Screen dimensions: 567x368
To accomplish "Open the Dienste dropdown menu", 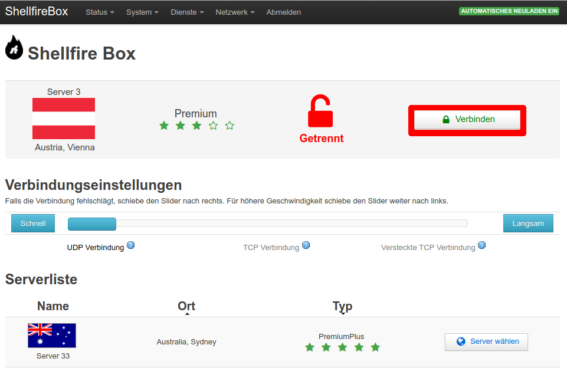I will coord(187,12).
